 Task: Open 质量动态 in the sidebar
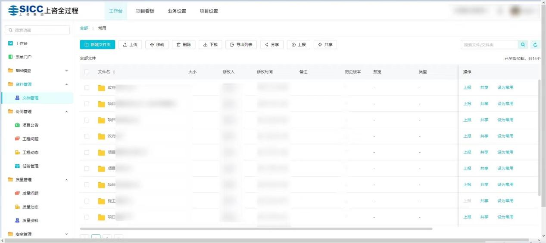point(30,207)
